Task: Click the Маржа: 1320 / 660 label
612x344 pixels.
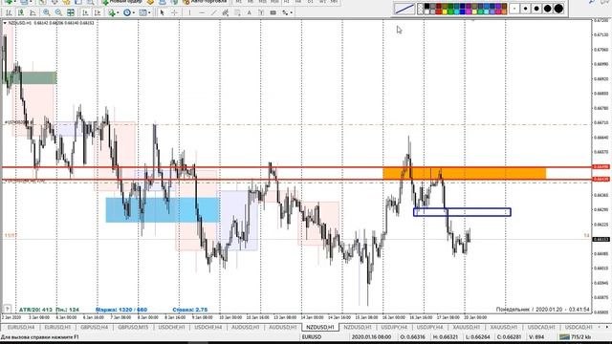Action: pyautogui.click(x=121, y=310)
